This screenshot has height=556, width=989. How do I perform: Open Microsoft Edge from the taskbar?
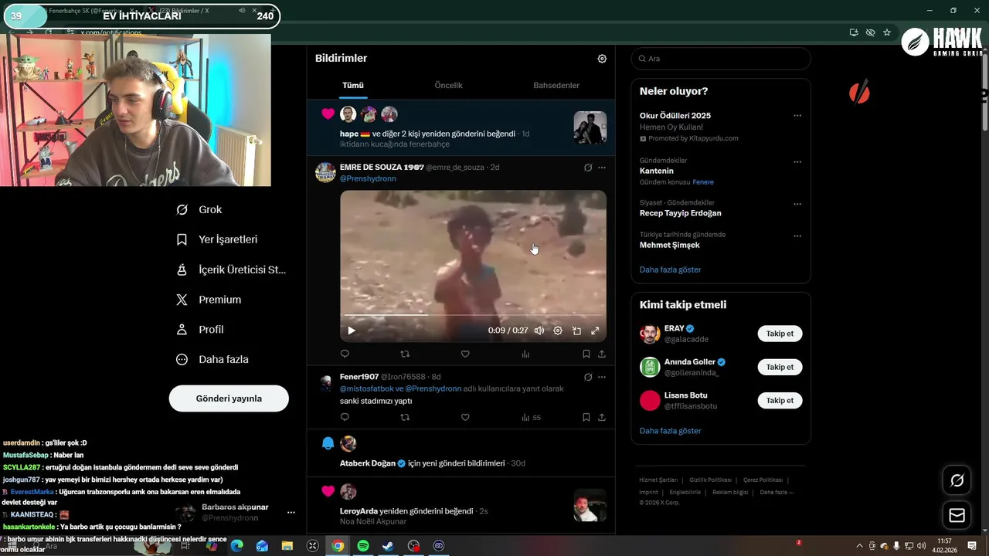[x=236, y=545]
